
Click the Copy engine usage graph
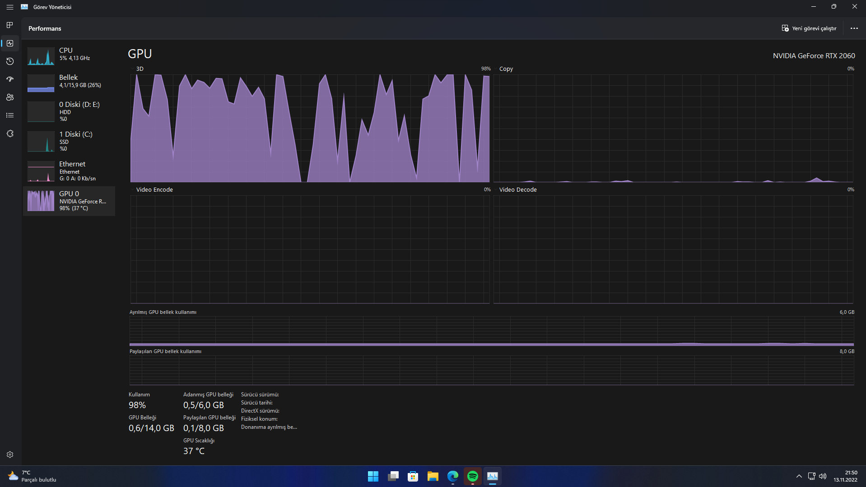pyautogui.click(x=673, y=128)
